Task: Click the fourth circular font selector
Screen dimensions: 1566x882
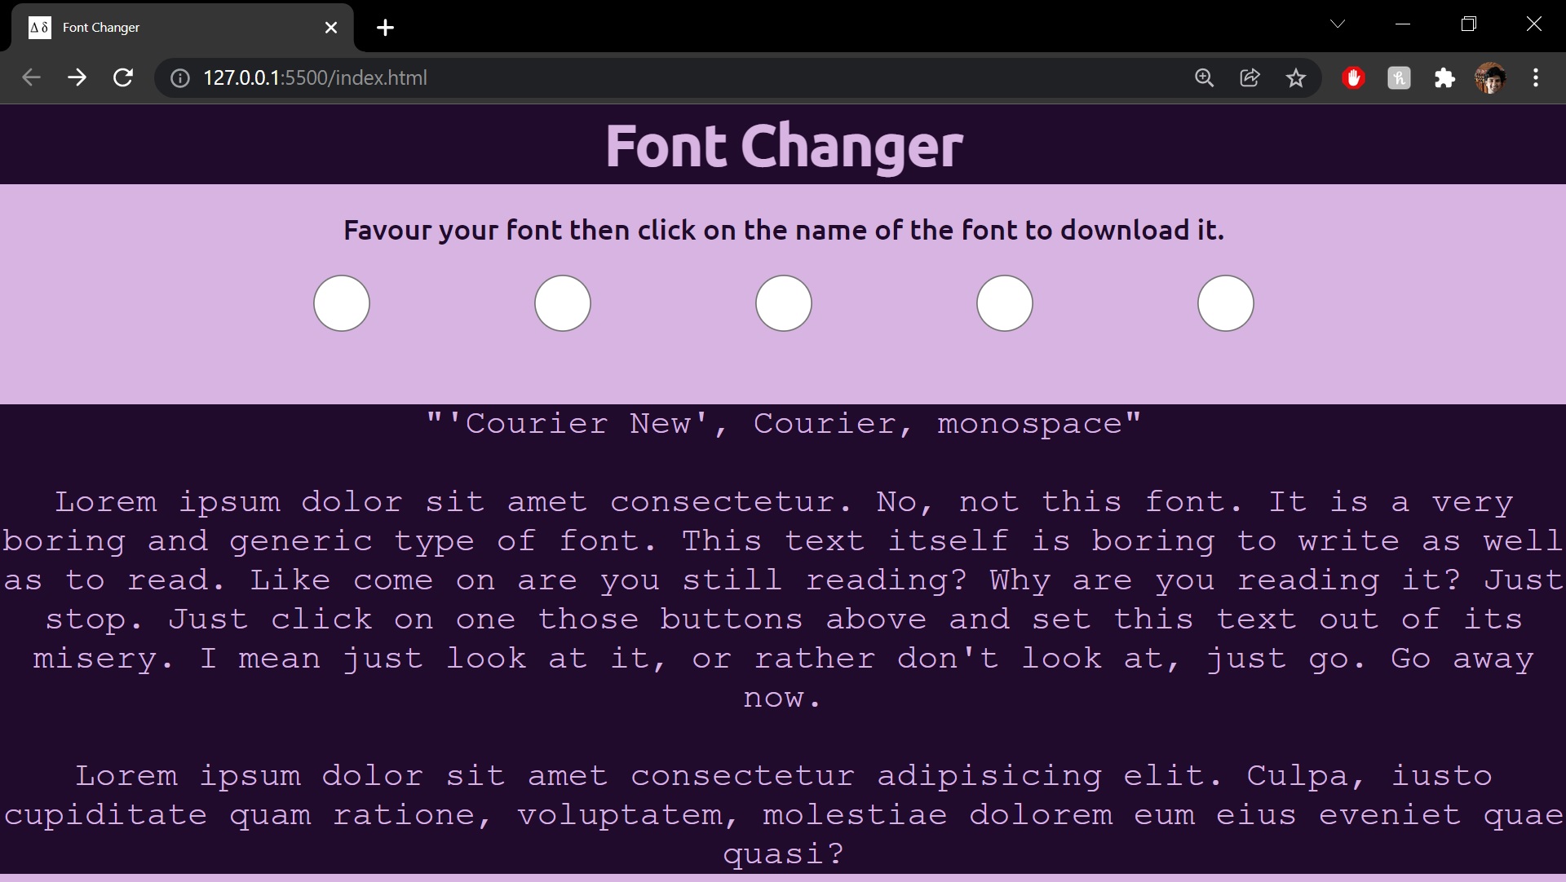Action: click(1003, 303)
